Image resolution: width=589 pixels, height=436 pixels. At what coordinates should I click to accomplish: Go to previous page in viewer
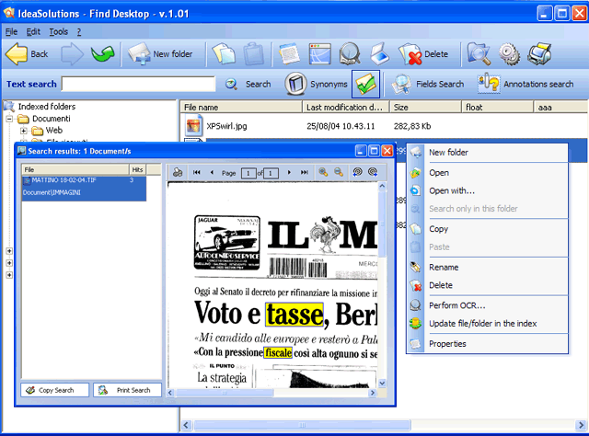(212, 172)
